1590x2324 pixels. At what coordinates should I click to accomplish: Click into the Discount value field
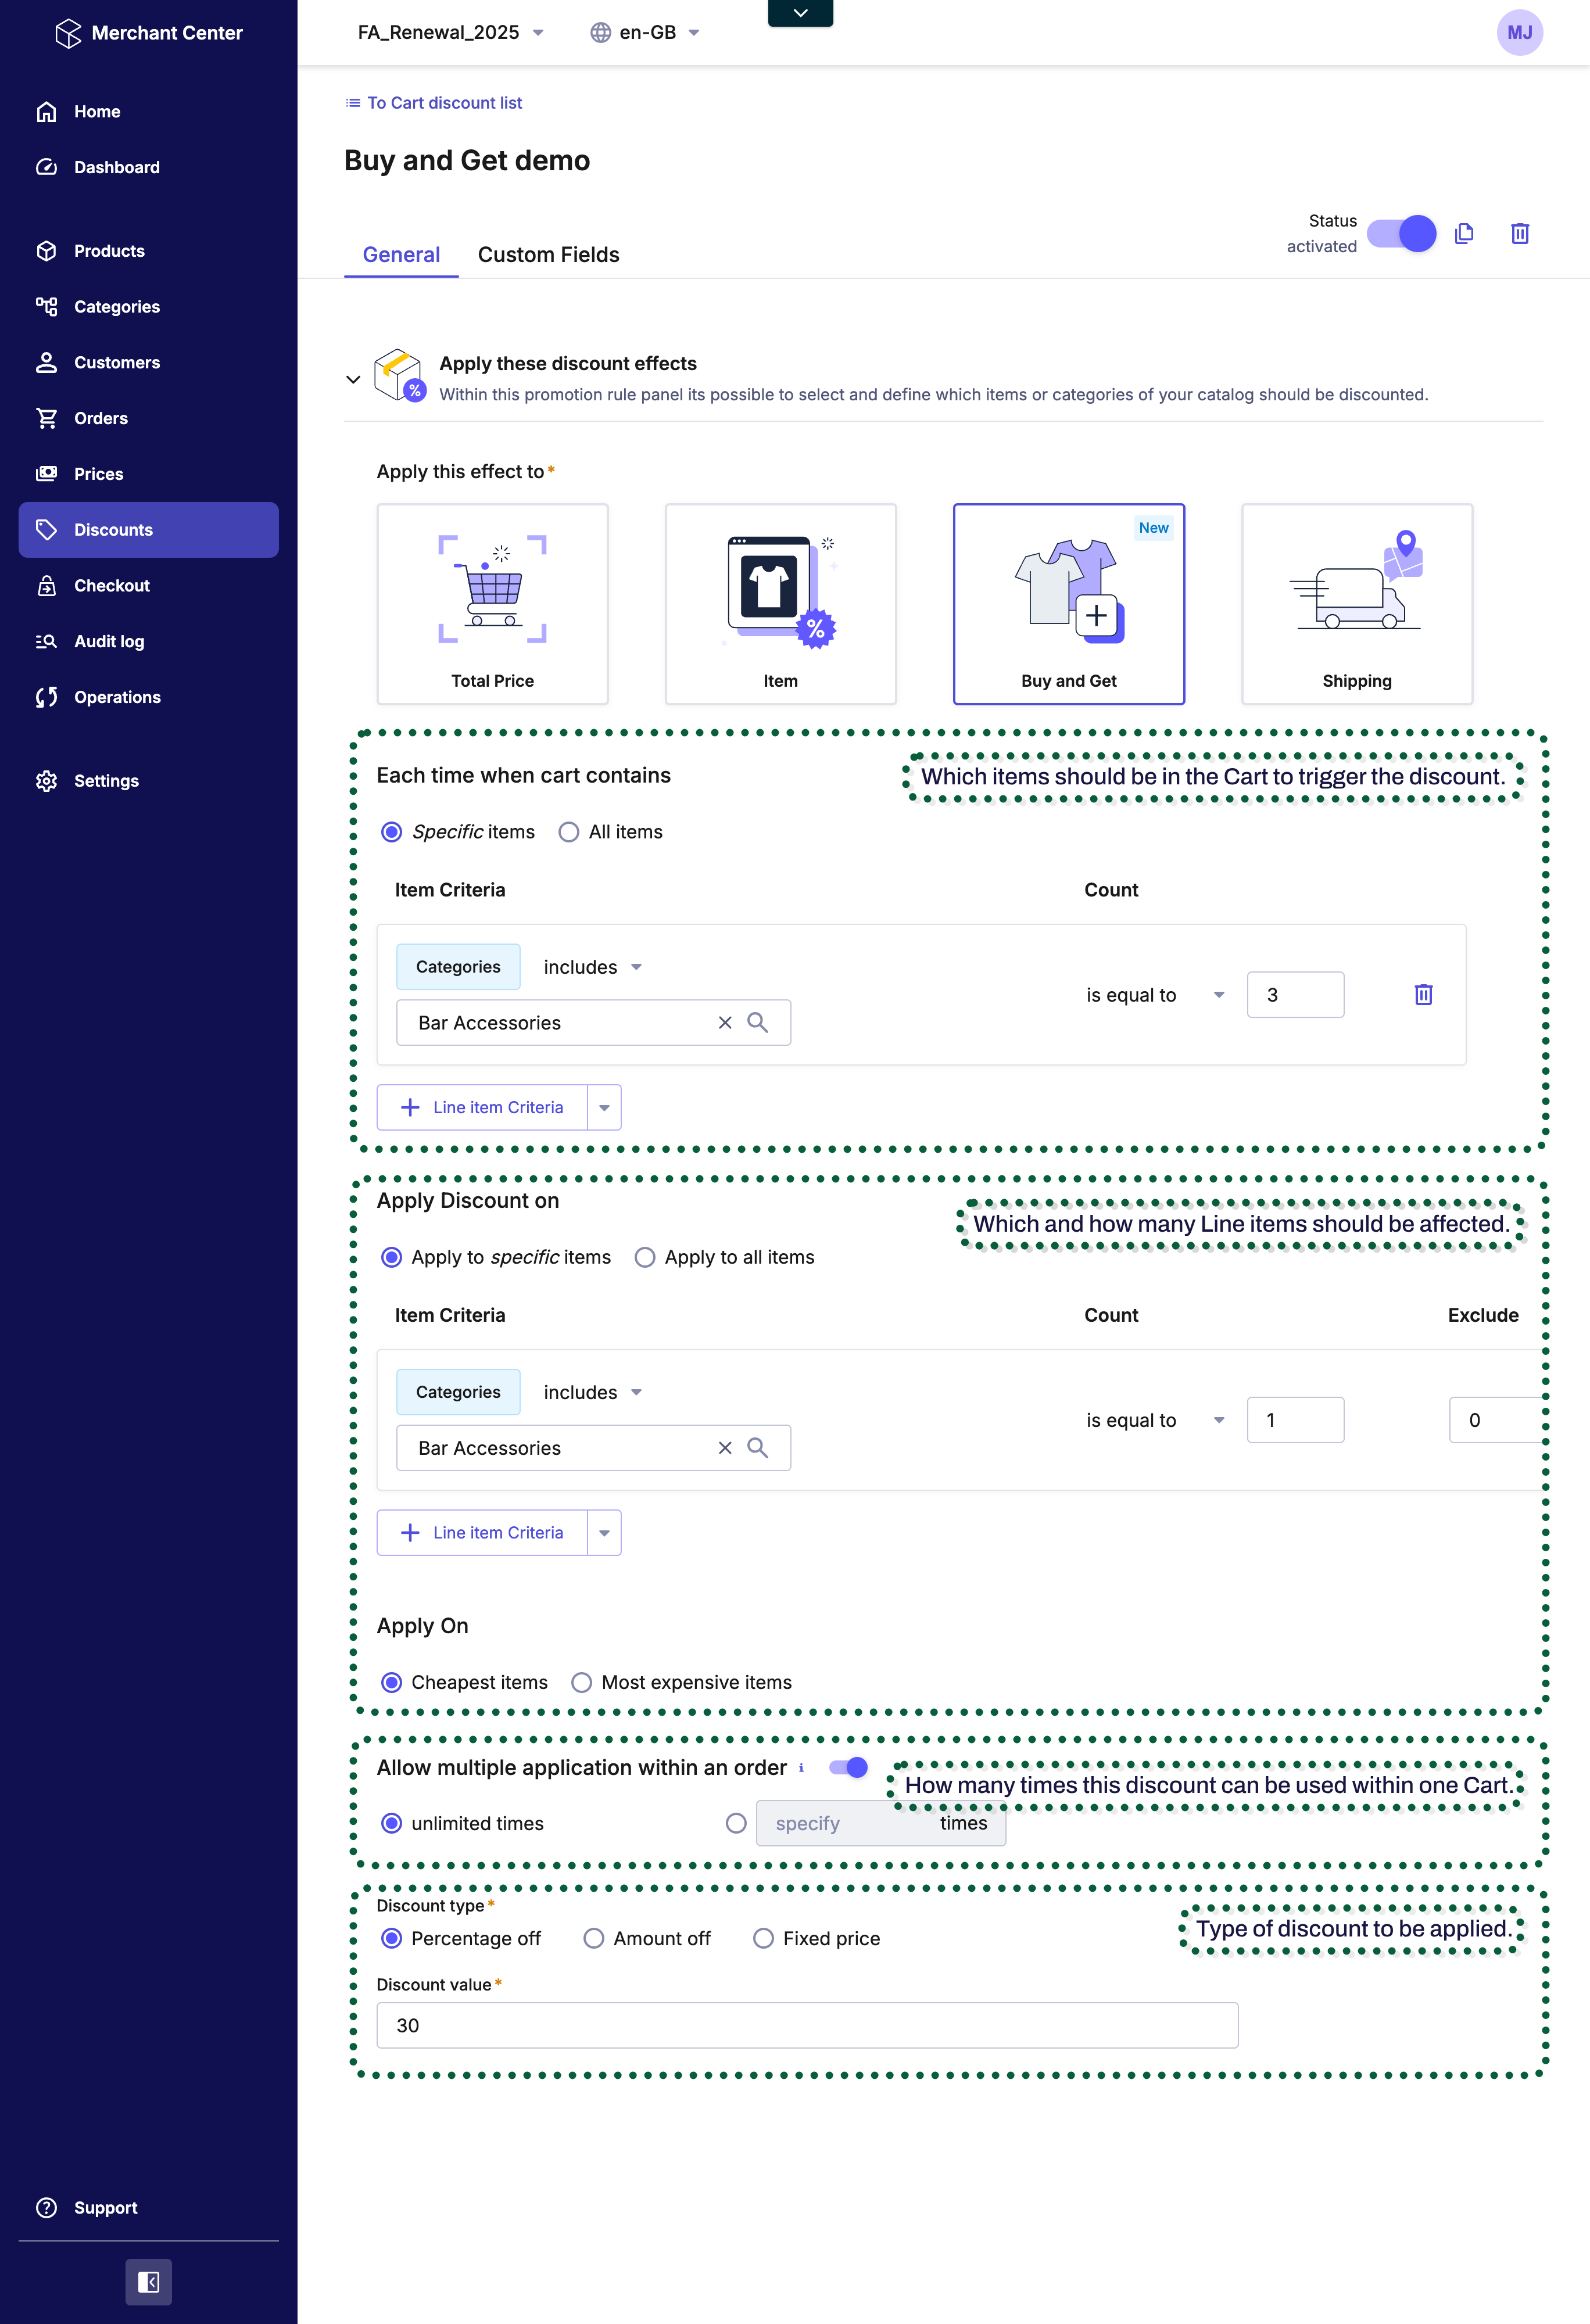click(x=806, y=2025)
